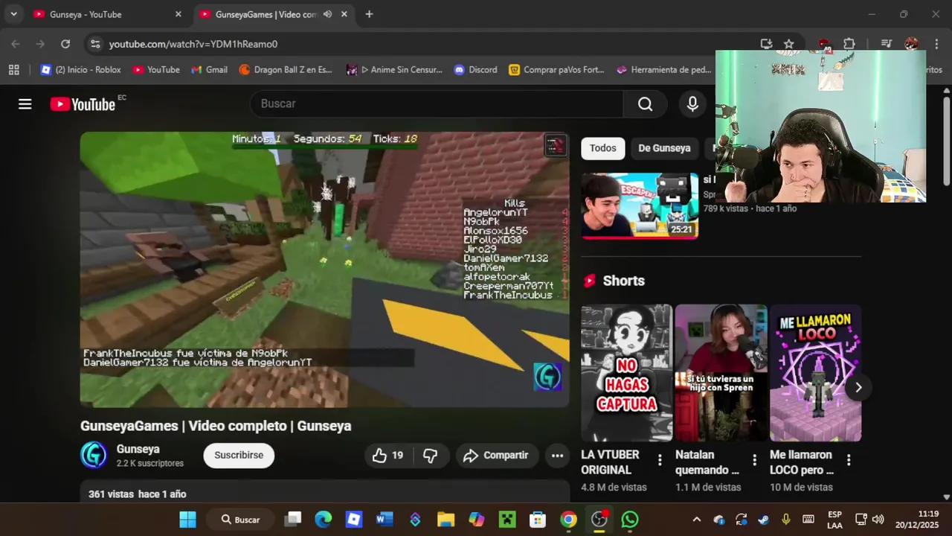Viewport: 952px width, 536px height.
Task: Open options for Me llamaron LOCO short
Action: point(849,460)
